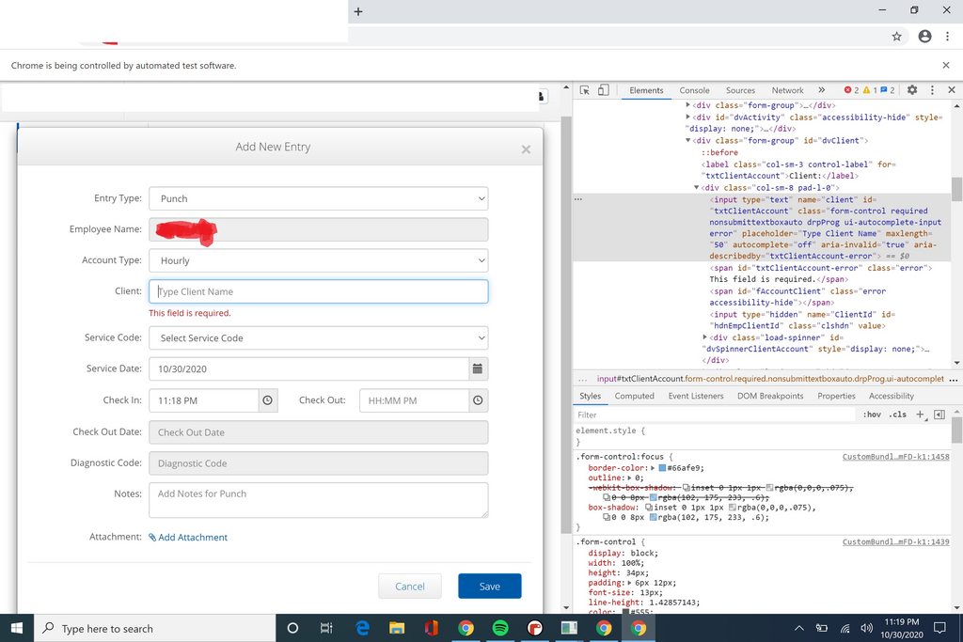Open the Service Date calendar picker
The width and height of the screenshot is (963, 642).
coord(478,369)
